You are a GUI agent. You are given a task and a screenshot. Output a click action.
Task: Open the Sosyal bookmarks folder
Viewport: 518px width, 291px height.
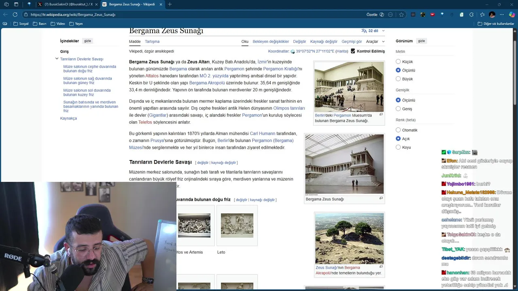click(x=20, y=24)
